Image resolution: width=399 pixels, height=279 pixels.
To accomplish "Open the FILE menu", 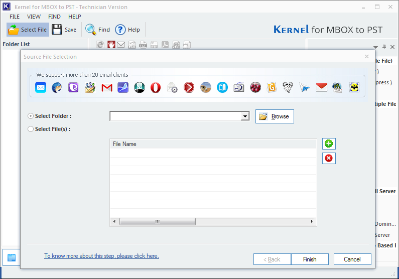I will [x=15, y=17].
